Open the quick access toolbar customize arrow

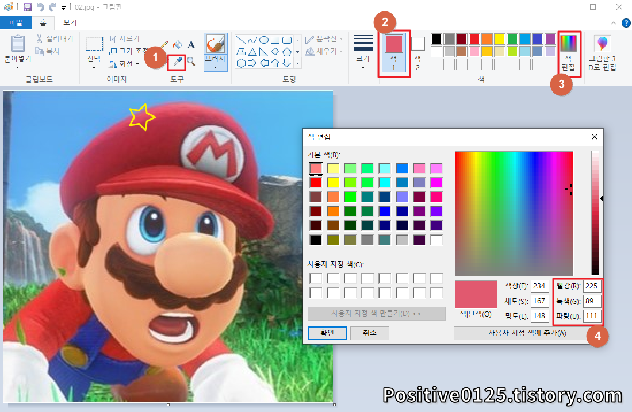(63, 7)
